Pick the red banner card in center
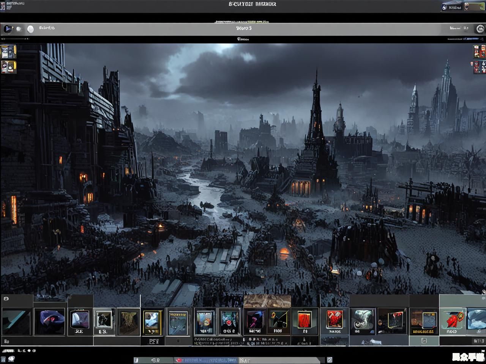This screenshot has width=486, height=364. [304, 320]
